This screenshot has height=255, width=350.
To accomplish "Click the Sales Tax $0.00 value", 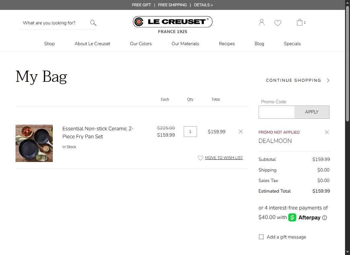I will 323,180.
